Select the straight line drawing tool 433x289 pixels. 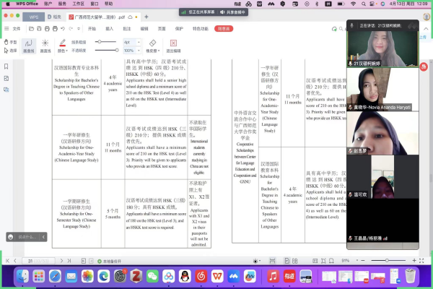point(45,44)
